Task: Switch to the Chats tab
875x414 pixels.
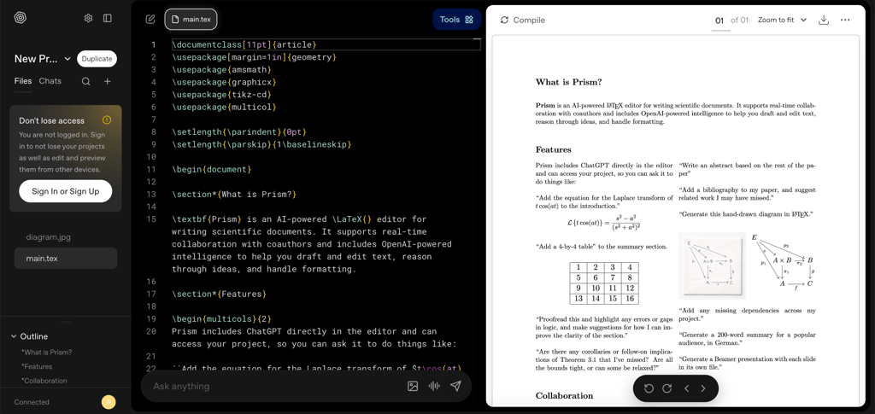Action: click(x=50, y=81)
